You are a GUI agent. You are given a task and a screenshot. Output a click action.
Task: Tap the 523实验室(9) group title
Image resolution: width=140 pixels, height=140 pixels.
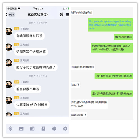pyautogui.click(x=38, y=15)
